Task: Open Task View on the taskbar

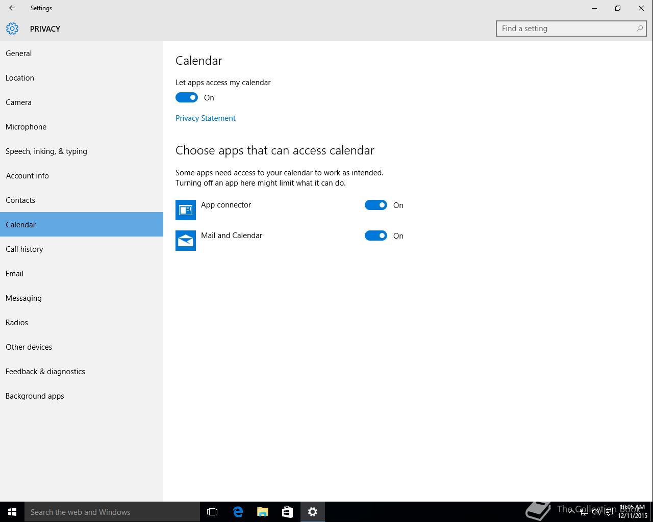Action: point(212,512)
